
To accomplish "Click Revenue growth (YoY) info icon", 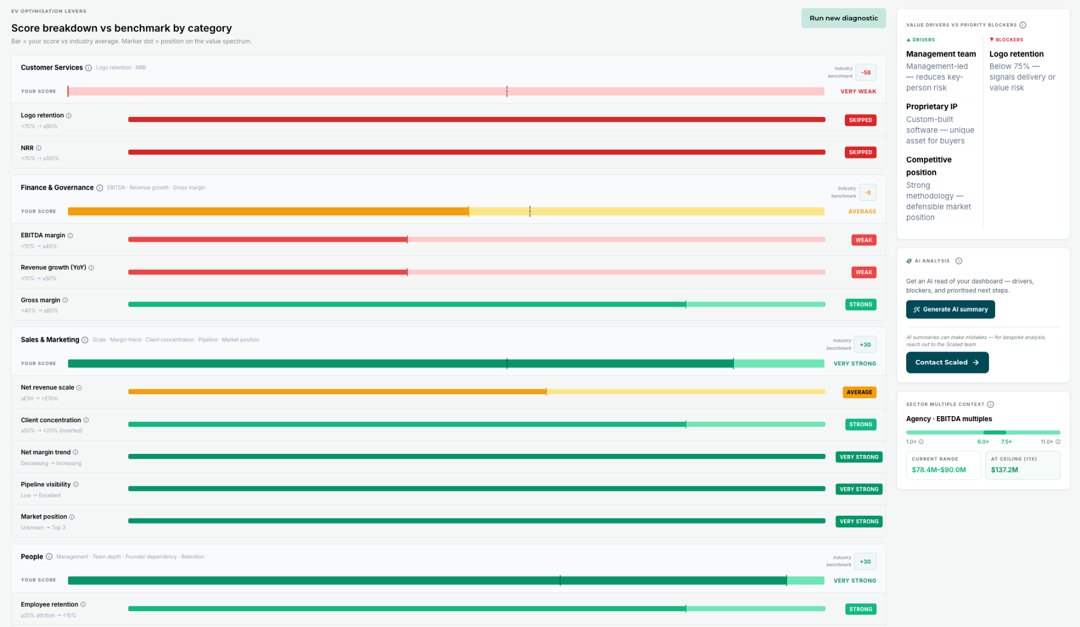I will coord(91,268).
